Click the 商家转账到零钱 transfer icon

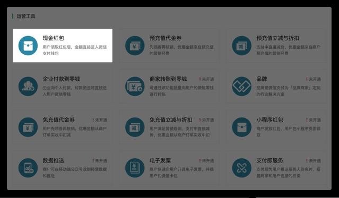(135, 87)
